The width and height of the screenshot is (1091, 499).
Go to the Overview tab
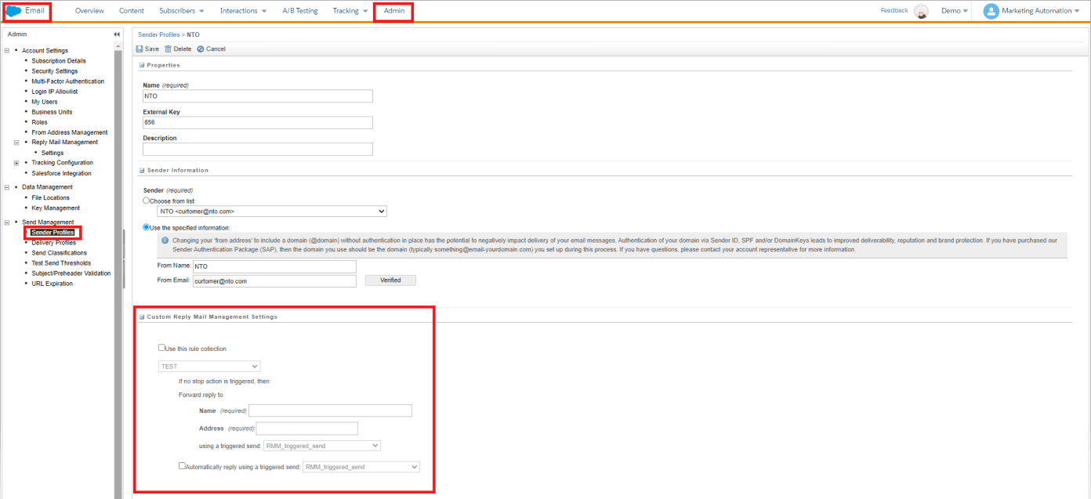click(x=89, y=11)
